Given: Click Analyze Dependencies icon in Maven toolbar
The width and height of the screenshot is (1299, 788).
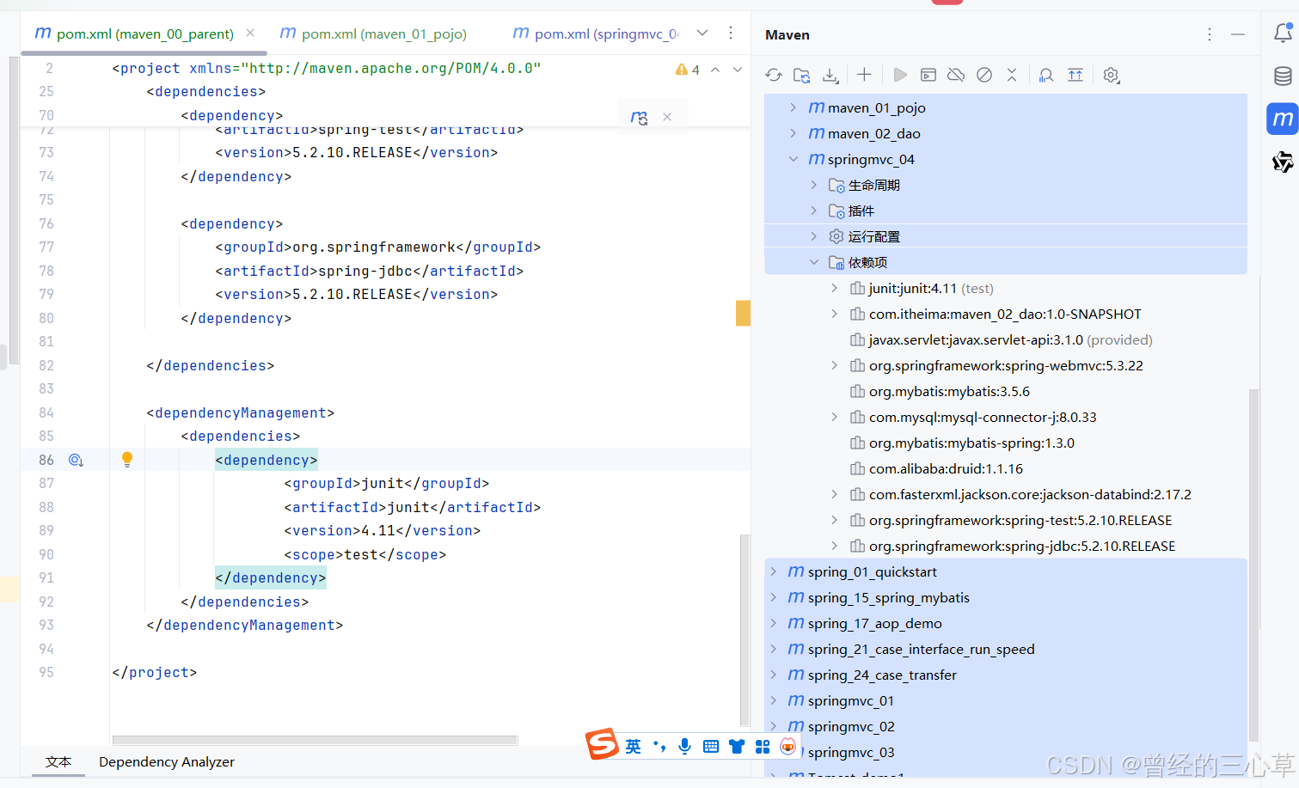Looking at the screenshot, I should 1046,76.
